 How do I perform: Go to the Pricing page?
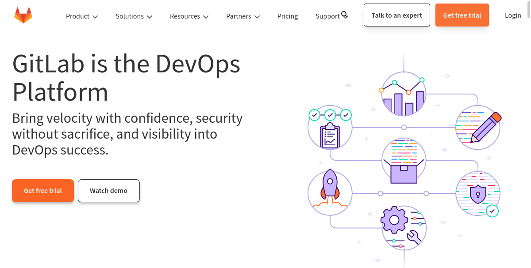(288, 16)
